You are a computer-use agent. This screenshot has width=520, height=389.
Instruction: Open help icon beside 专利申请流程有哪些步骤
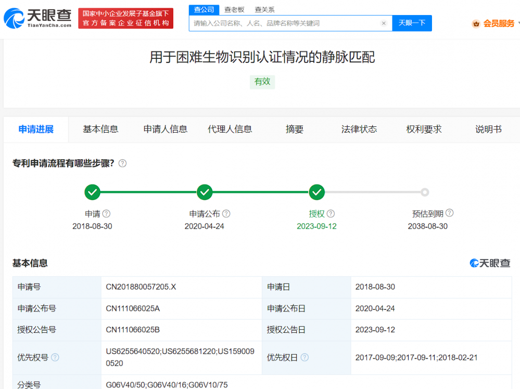coord(122,163)
